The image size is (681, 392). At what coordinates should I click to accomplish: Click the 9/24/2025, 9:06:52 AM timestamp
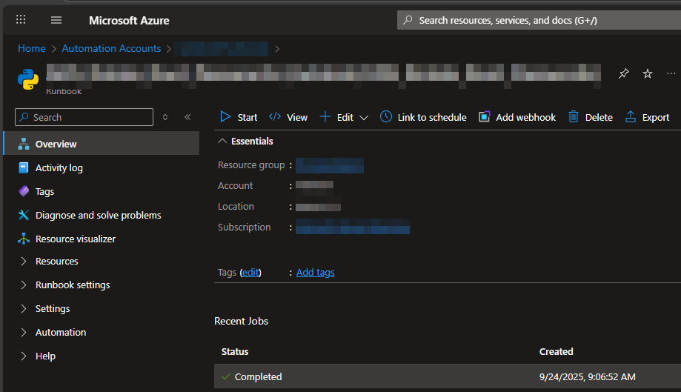pos(587,376)
